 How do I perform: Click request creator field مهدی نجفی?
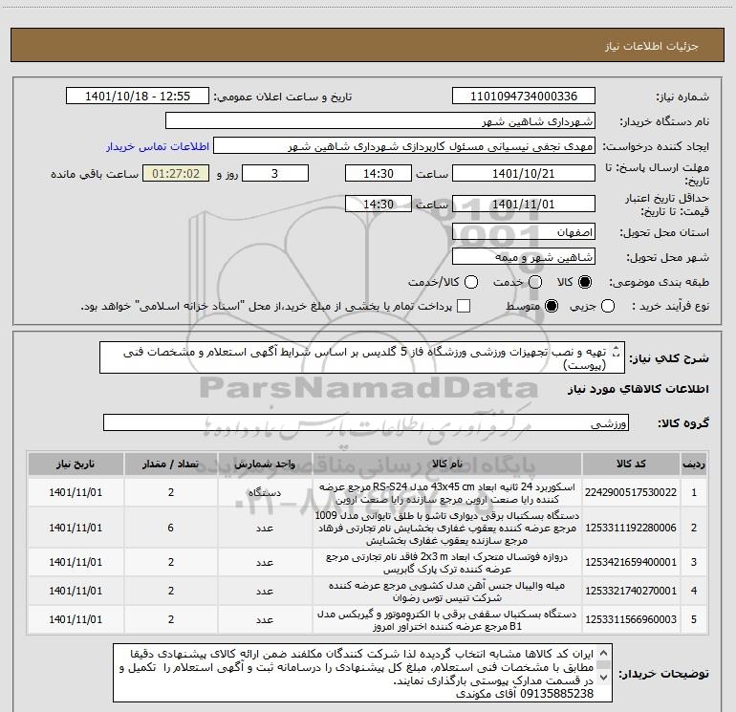pos(404,146)
